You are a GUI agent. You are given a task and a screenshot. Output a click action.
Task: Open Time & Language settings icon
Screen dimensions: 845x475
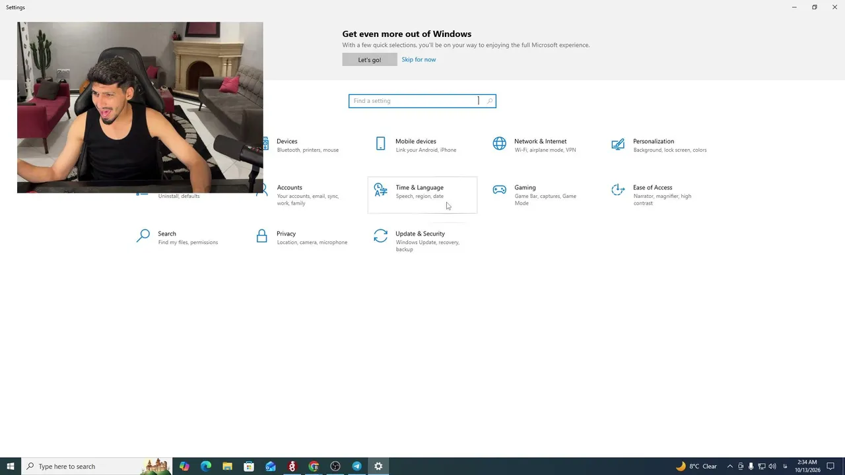380,190
